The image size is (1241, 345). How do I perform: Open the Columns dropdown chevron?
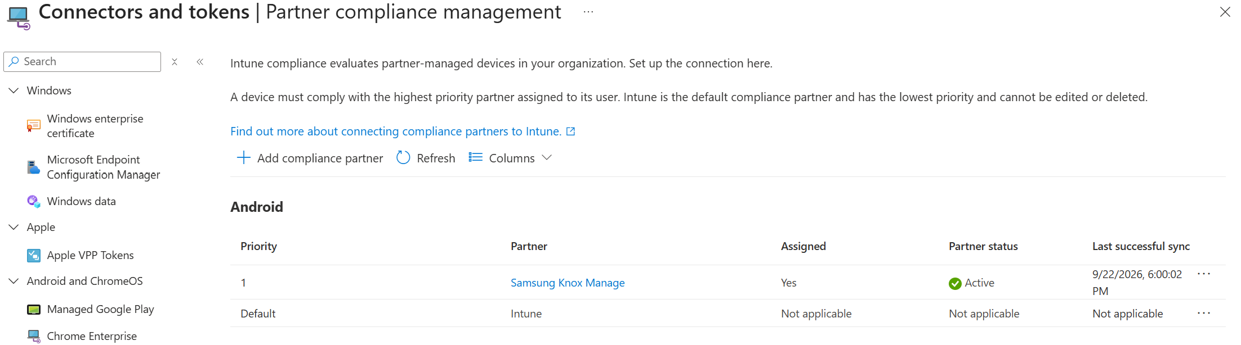[x=547, y=158]
